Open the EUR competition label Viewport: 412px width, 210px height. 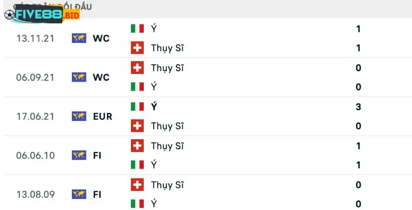[x=103, y=116]
